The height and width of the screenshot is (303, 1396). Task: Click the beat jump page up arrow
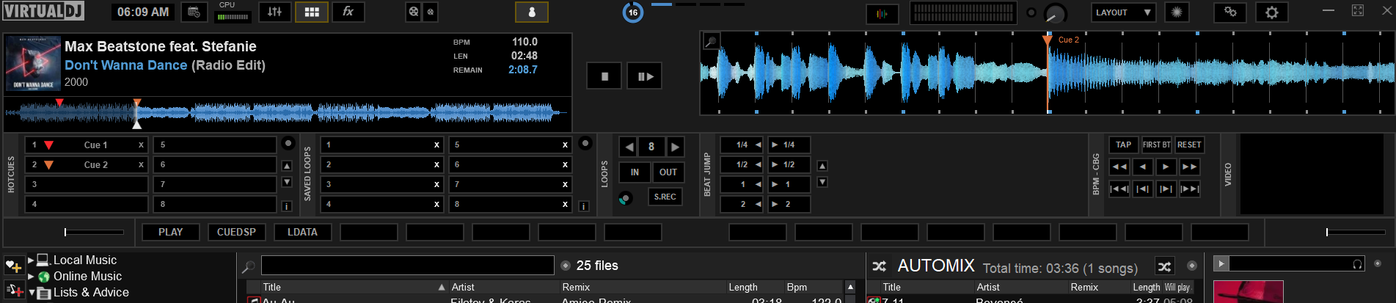point(822,166)
